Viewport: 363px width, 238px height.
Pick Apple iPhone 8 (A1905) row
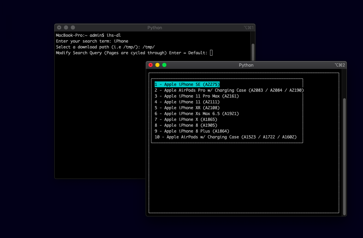186,125
